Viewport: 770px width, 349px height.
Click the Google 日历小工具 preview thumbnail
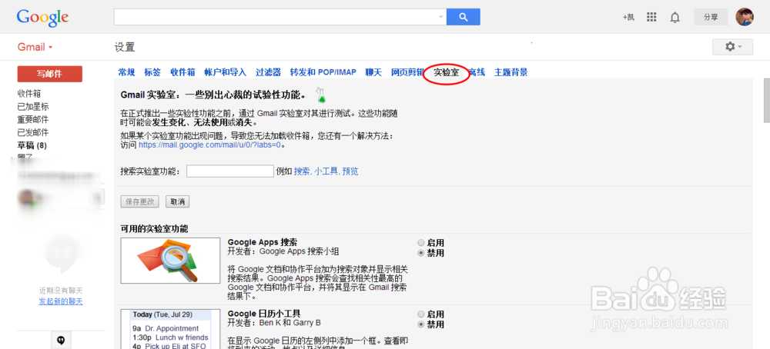[x=170, y=329]
